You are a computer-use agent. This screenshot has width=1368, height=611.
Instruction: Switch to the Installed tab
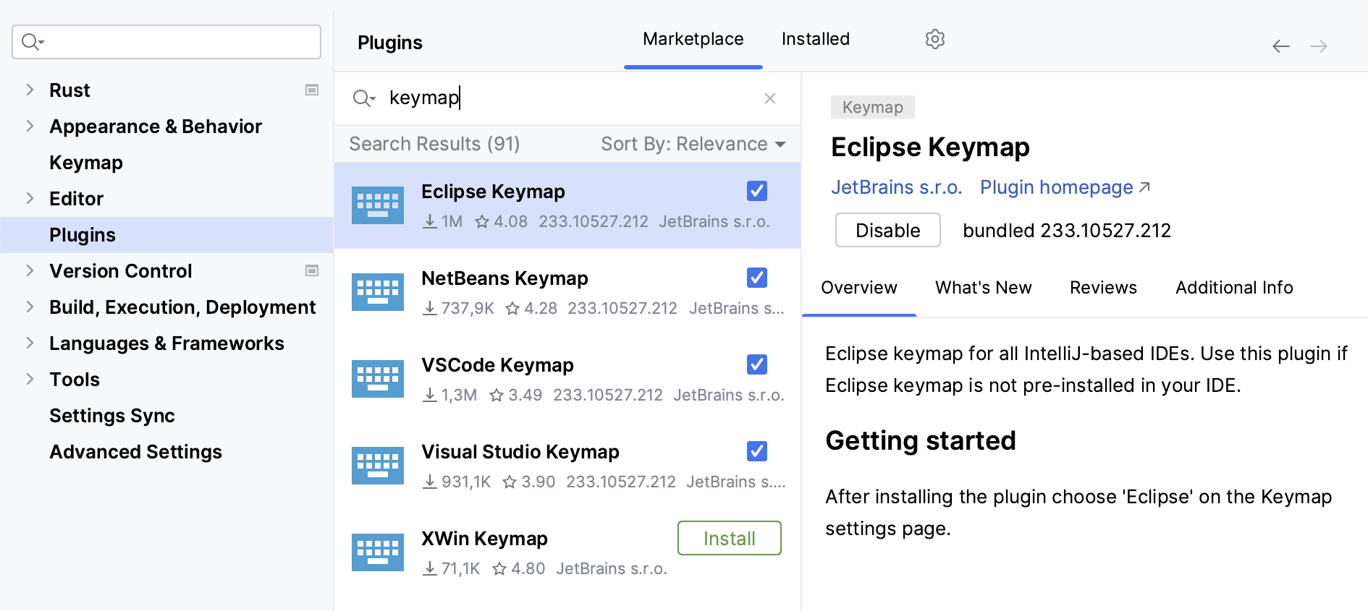815,39
